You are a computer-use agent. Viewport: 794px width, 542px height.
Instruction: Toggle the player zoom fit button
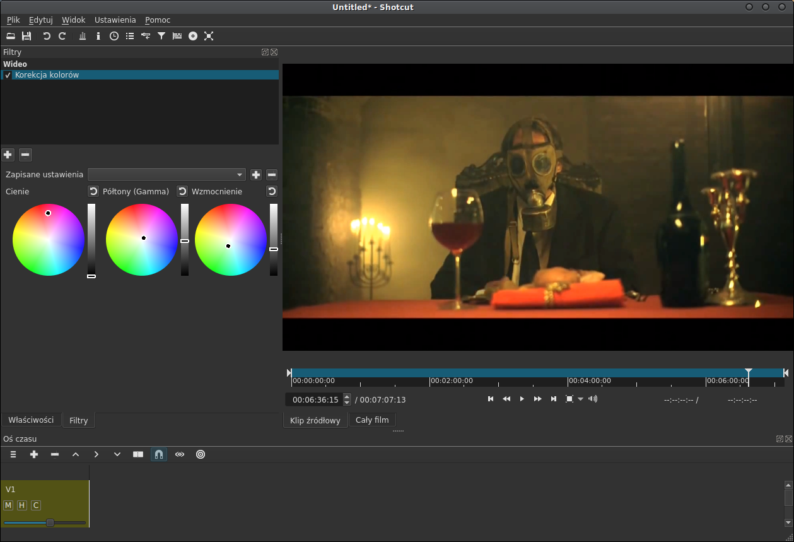tap(569, 399)
